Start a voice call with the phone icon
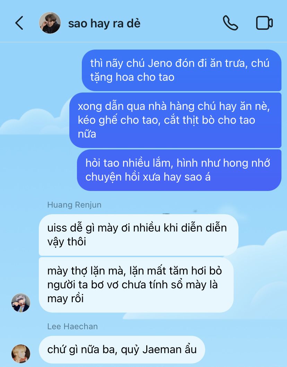 pos(231,23)
